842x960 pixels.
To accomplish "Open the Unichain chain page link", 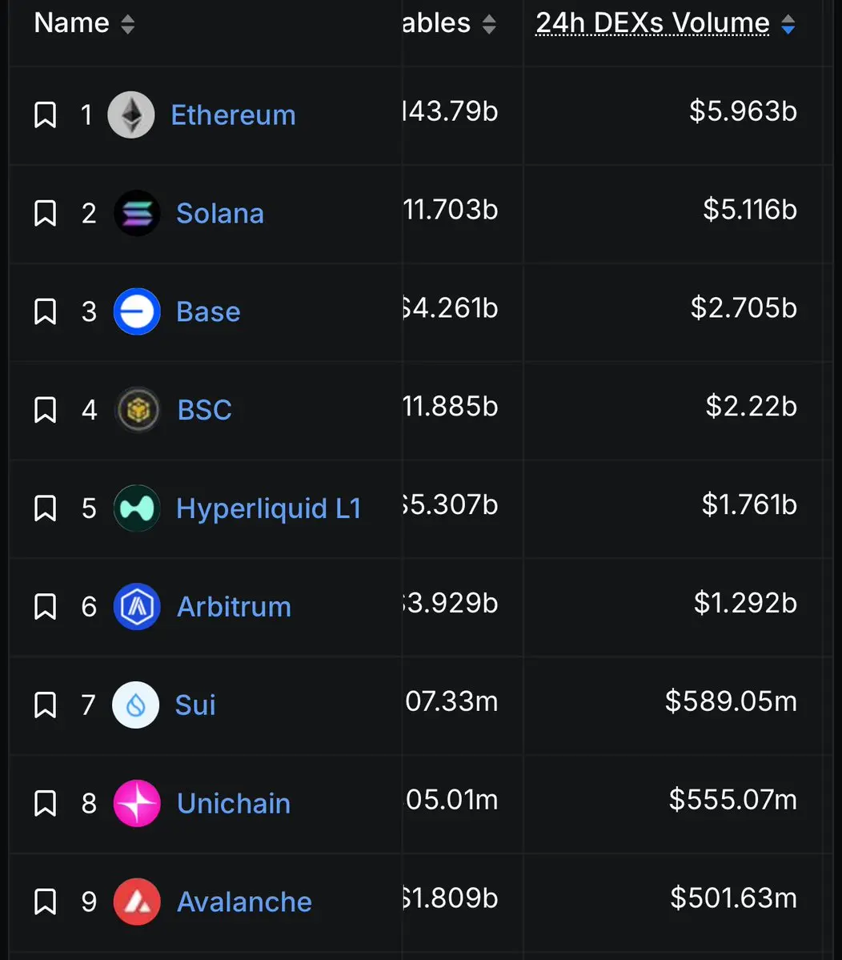I will pos(234,803).
